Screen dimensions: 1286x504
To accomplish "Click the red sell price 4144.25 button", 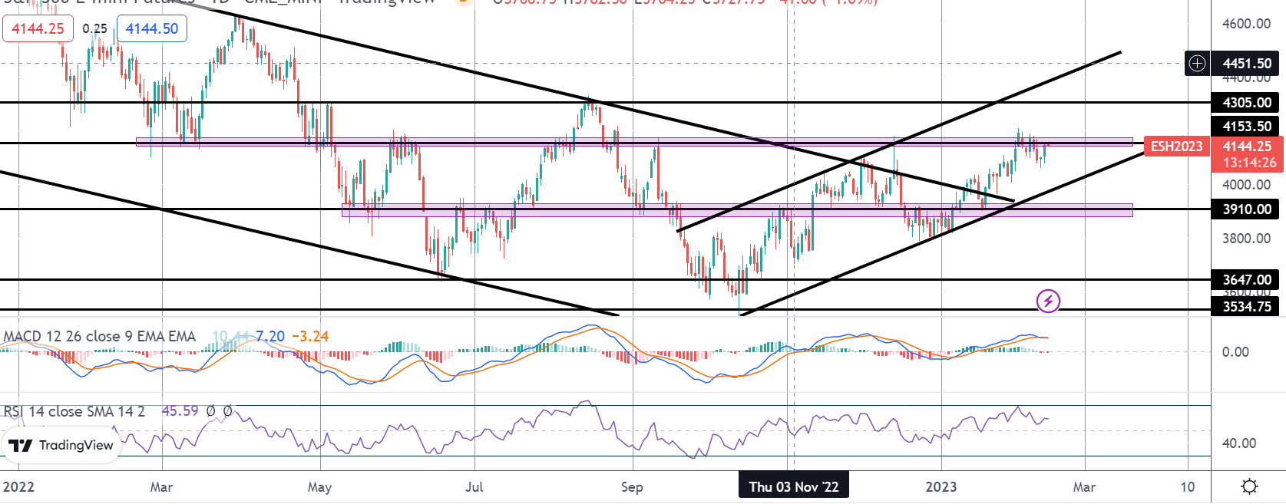I will click(x=38, y=28).
